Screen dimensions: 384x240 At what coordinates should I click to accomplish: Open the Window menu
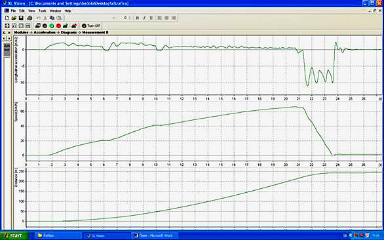coord(55,10)
